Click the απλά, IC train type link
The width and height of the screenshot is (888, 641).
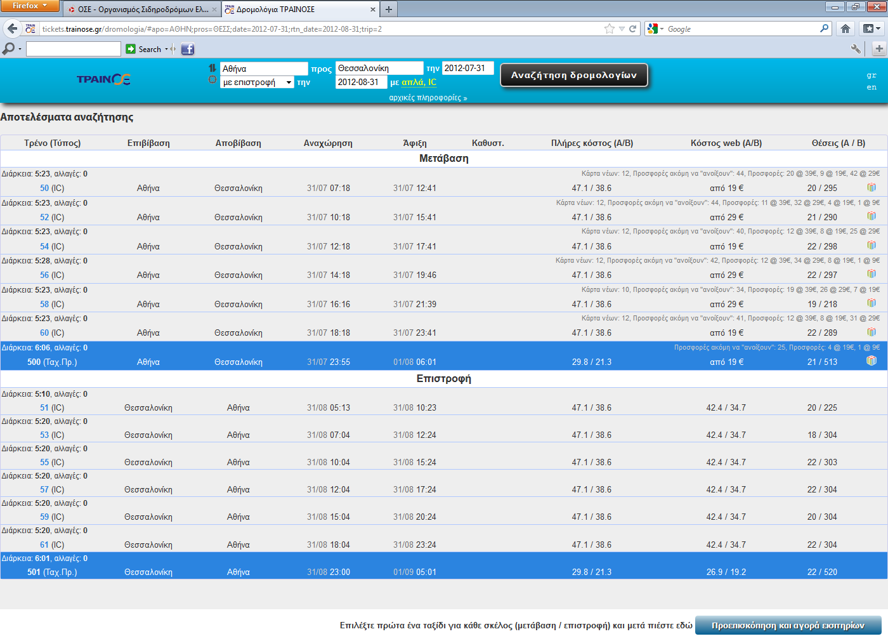(x=419, y=82)
